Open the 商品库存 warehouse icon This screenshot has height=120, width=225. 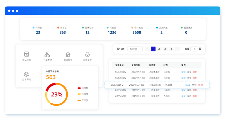tap(68, 55)
